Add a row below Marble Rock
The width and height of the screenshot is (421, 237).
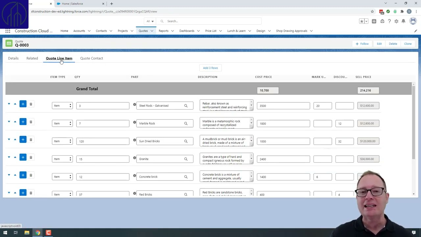[x=23, y=122]
